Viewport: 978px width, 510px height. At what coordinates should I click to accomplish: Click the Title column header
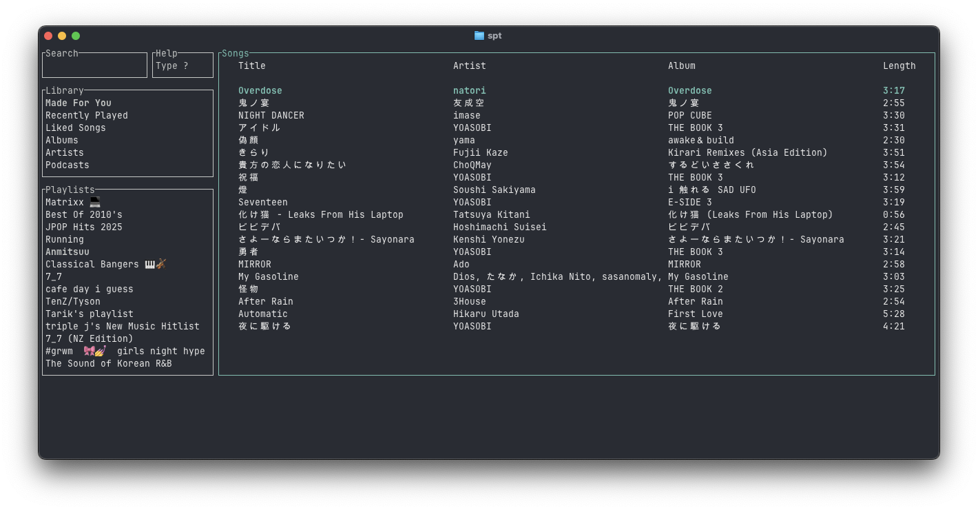(x=252, y=66)
